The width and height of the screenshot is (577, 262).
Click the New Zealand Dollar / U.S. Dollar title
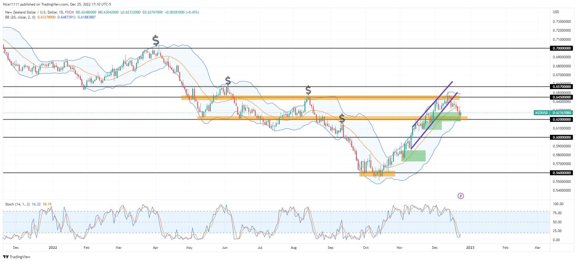[31, 12]
